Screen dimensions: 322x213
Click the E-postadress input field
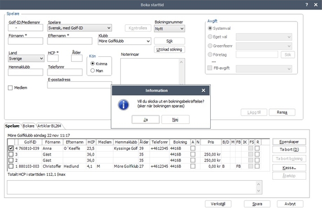pyautogui.click(x=80, y=85)
